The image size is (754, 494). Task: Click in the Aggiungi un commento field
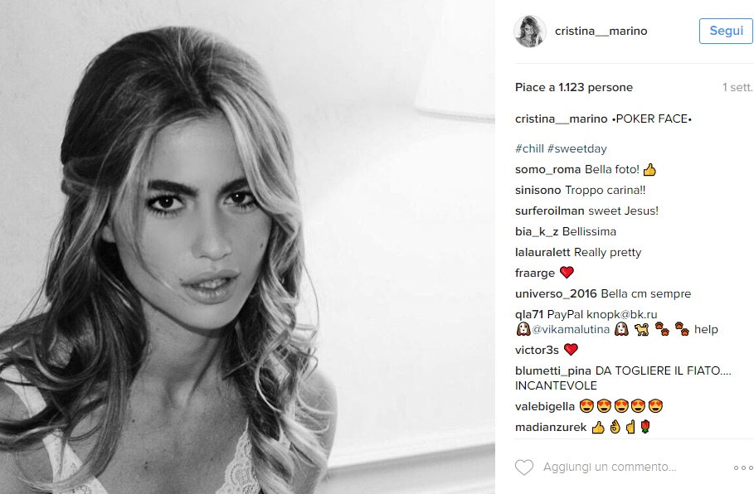[x=610, y=467]
